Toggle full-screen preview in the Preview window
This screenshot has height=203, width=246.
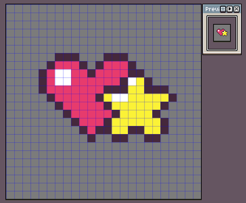(223, 9)
